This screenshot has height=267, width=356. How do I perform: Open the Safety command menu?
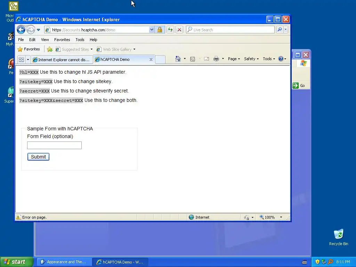[251, 59]
